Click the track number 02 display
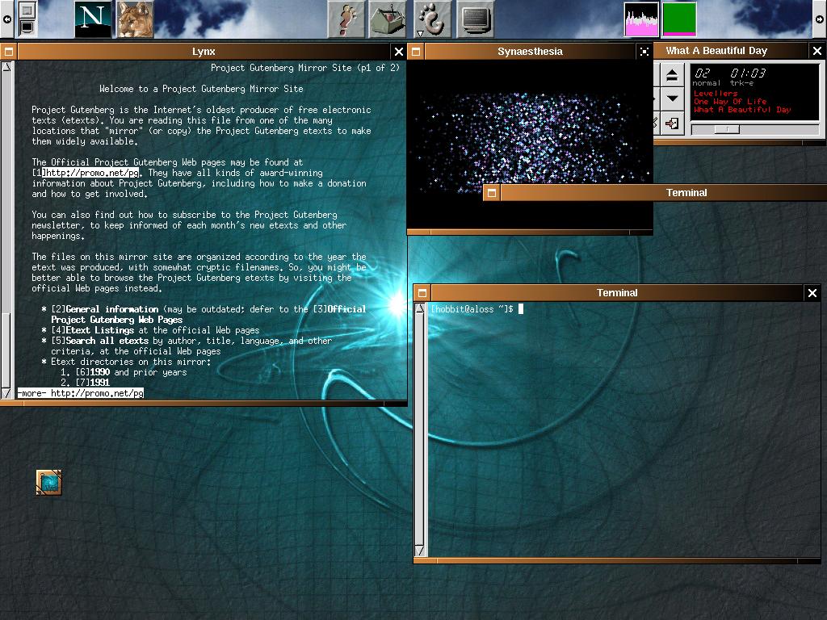 (x=703, y=73)
